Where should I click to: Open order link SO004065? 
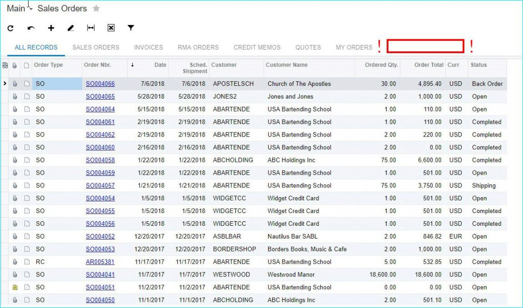tap(101, 97)
